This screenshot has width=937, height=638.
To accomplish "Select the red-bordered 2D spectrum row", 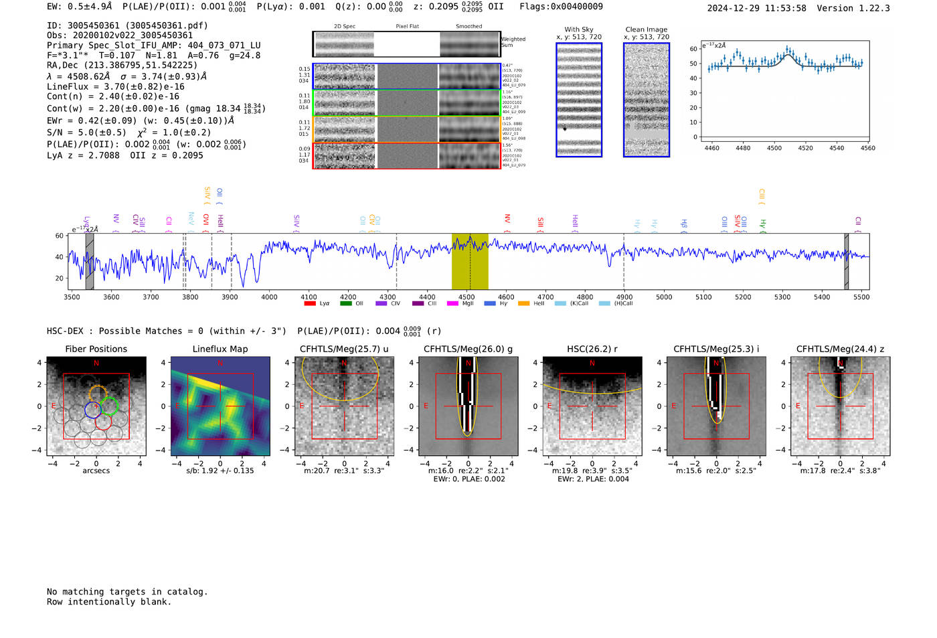I will [x=406, y=155].
